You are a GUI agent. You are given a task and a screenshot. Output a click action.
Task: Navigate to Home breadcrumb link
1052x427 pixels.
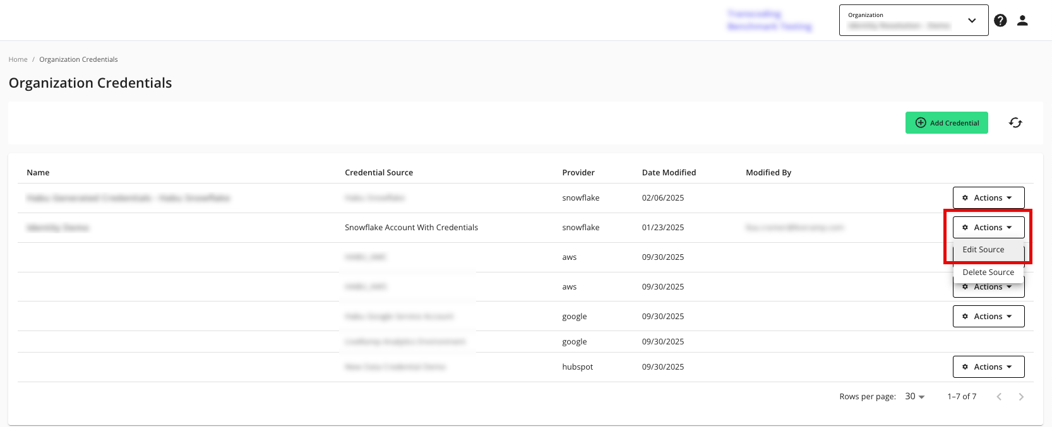tap(18, 59)
